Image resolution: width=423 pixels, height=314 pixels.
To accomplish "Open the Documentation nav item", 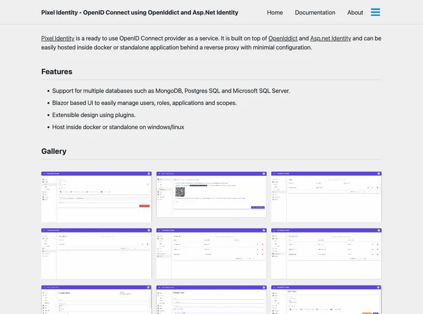I will (x=315, y=12).
